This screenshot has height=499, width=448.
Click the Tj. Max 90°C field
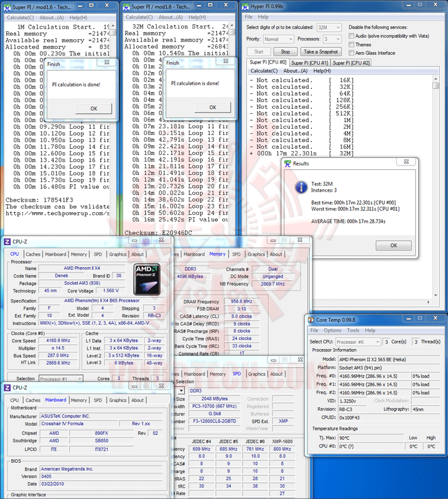[371, 438]
